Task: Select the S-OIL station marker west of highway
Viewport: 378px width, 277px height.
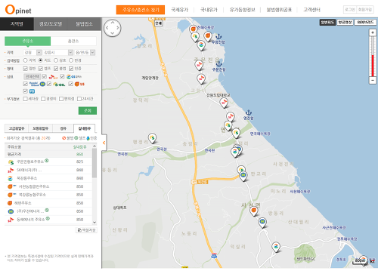Action: (x=152, y=138)
